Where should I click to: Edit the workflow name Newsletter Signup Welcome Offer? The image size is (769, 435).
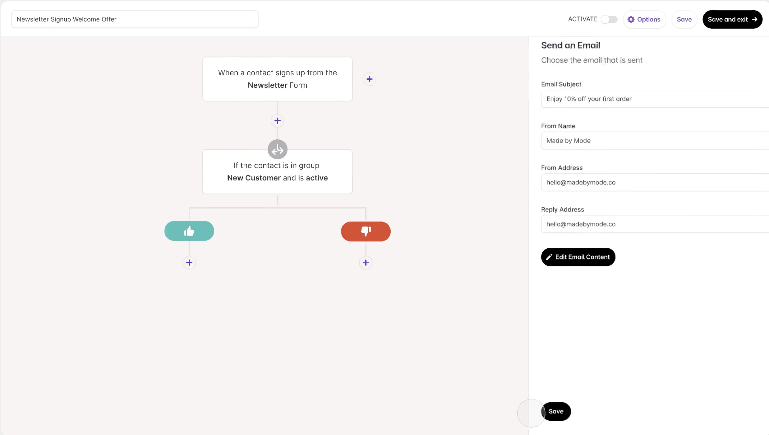pyautogui.click(x=135, y=19)
